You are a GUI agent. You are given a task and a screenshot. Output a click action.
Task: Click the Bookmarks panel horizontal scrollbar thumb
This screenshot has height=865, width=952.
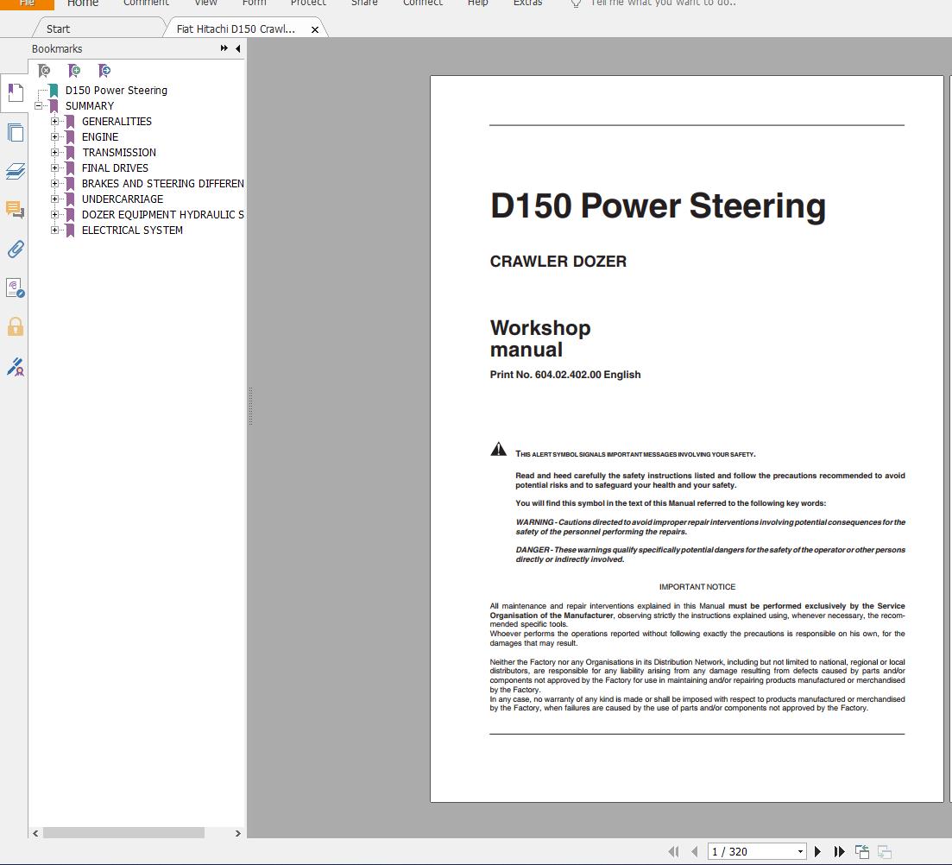[123, 833]
